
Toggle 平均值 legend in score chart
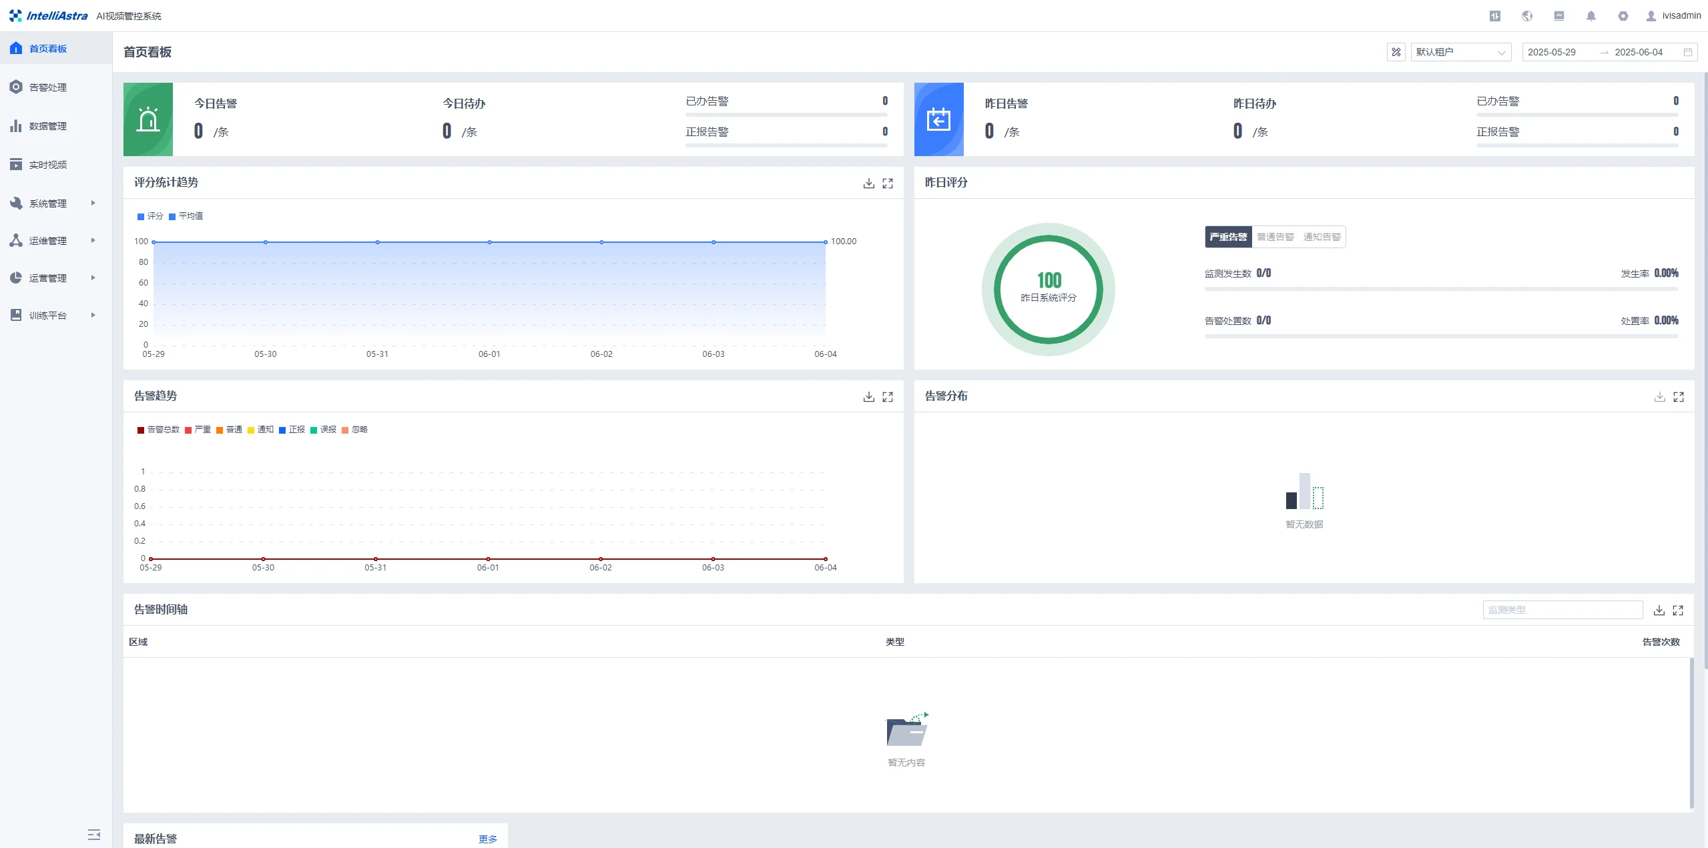tap(186, 216)
